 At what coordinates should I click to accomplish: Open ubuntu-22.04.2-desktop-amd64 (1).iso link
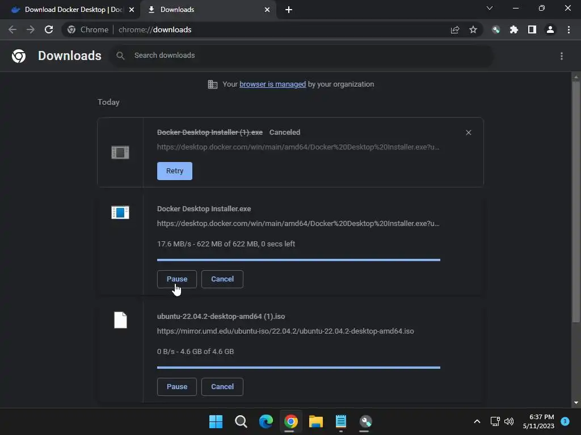[221, 317]
